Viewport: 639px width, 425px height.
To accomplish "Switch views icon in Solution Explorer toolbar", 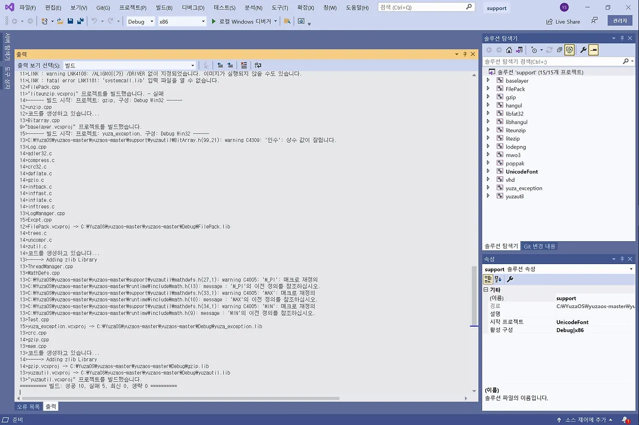I will click(x=519, y=50).
